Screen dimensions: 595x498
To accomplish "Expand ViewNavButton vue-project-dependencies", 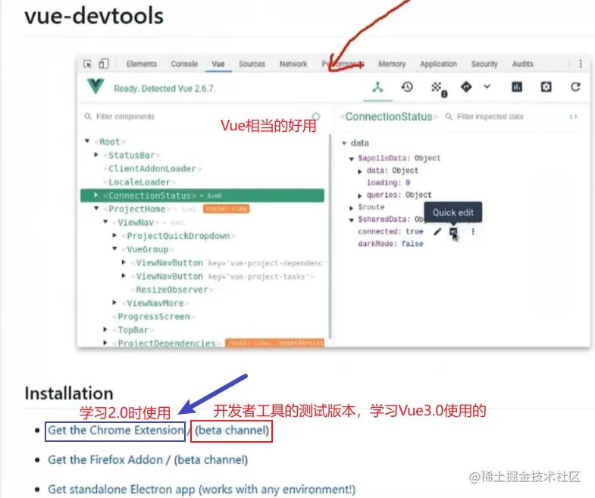I will pos(124,262).
